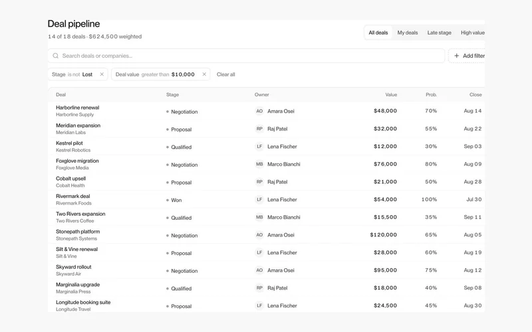This screenshot has width=532, height=332.
Task: Click the search magnifier icon
Action: point(56,56)
